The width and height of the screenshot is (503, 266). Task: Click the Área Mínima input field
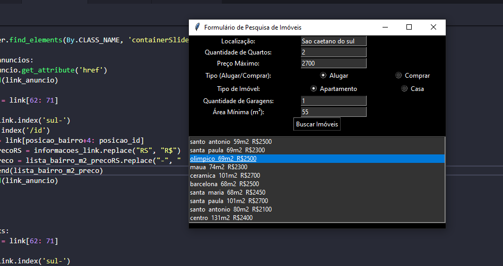point(333,112)
